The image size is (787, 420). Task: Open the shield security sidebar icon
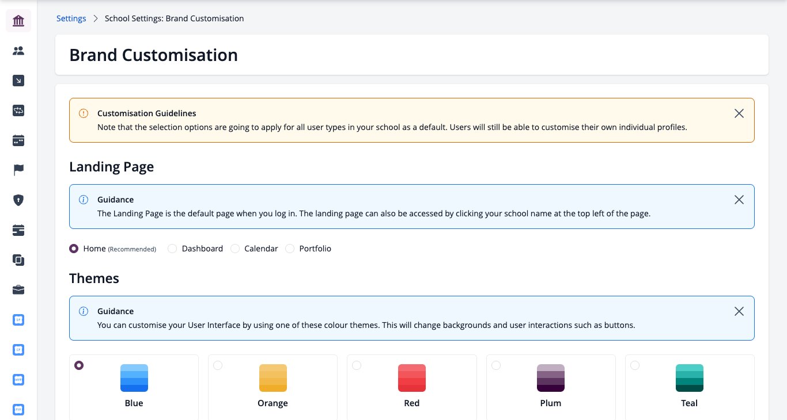tap(18, 200)
